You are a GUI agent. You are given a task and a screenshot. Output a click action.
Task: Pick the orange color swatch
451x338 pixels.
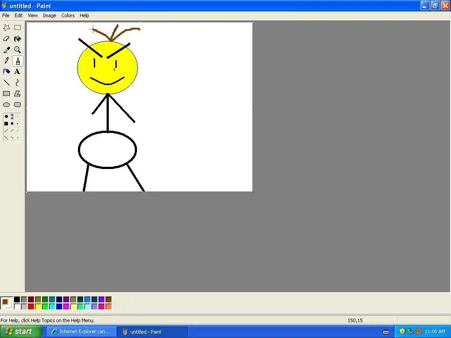[108, 307]
